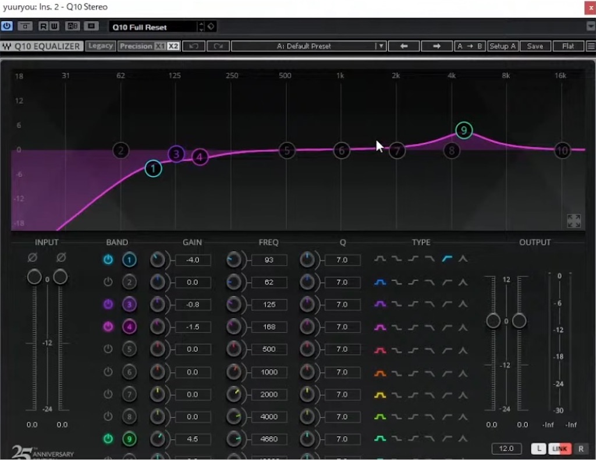
Task: Select the L channel button
Action: tap(538, 448)
